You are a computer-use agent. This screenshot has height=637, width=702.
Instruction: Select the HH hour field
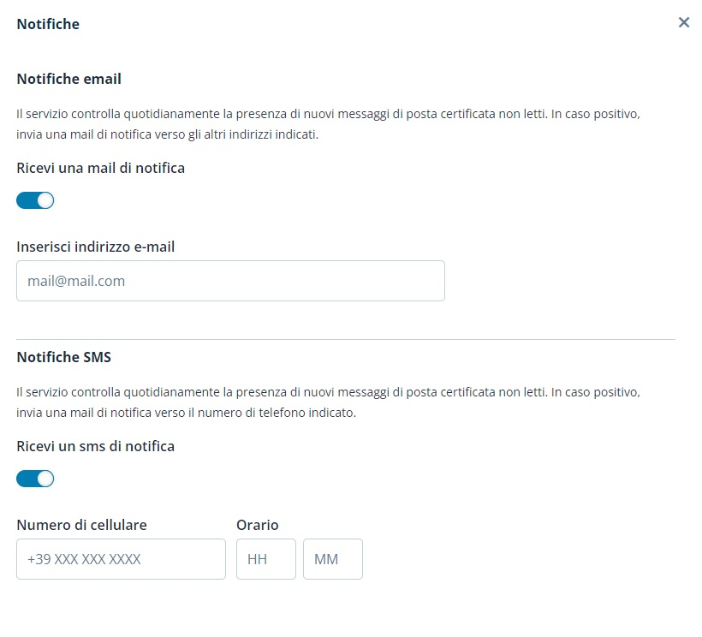coord(265,559)
